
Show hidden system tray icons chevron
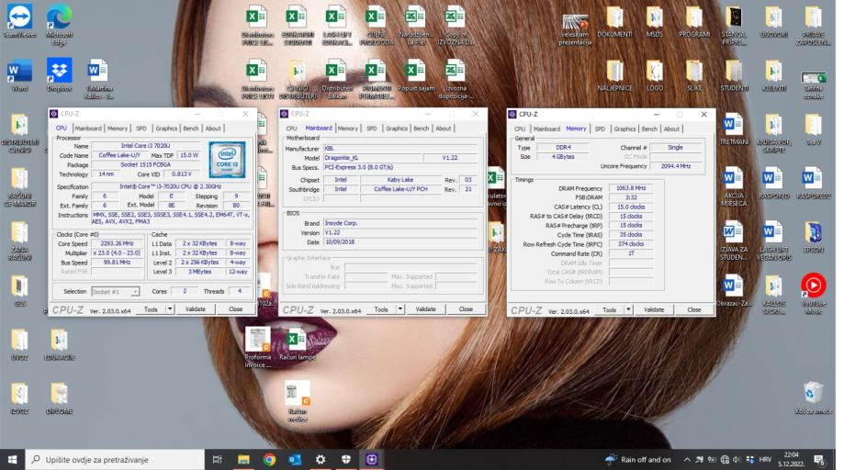click(686, 459)
